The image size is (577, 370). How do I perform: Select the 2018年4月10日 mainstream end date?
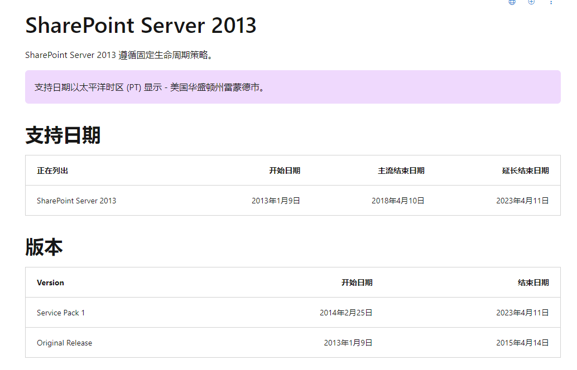coord(398,201)
